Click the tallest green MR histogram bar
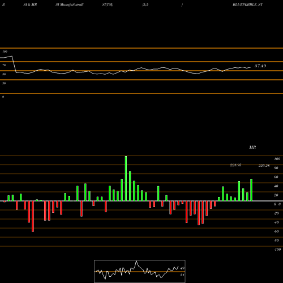 pos(126,178)
